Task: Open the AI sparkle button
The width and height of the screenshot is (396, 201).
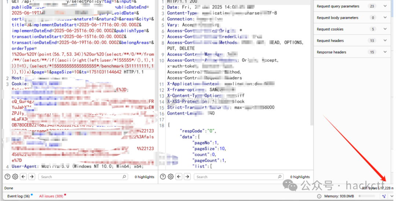Action: pos(384,196)
